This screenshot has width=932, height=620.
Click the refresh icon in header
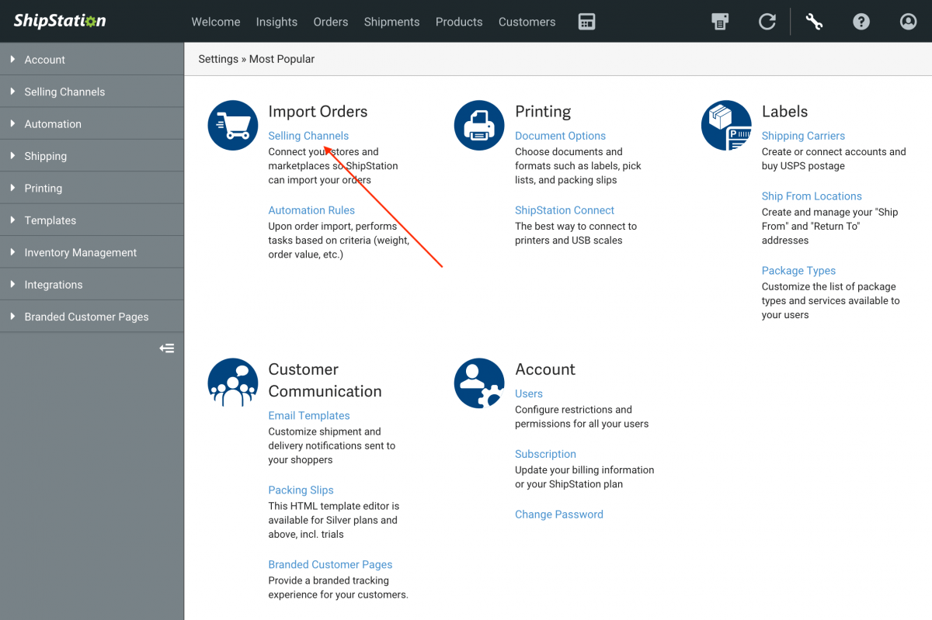click(767, 22)
